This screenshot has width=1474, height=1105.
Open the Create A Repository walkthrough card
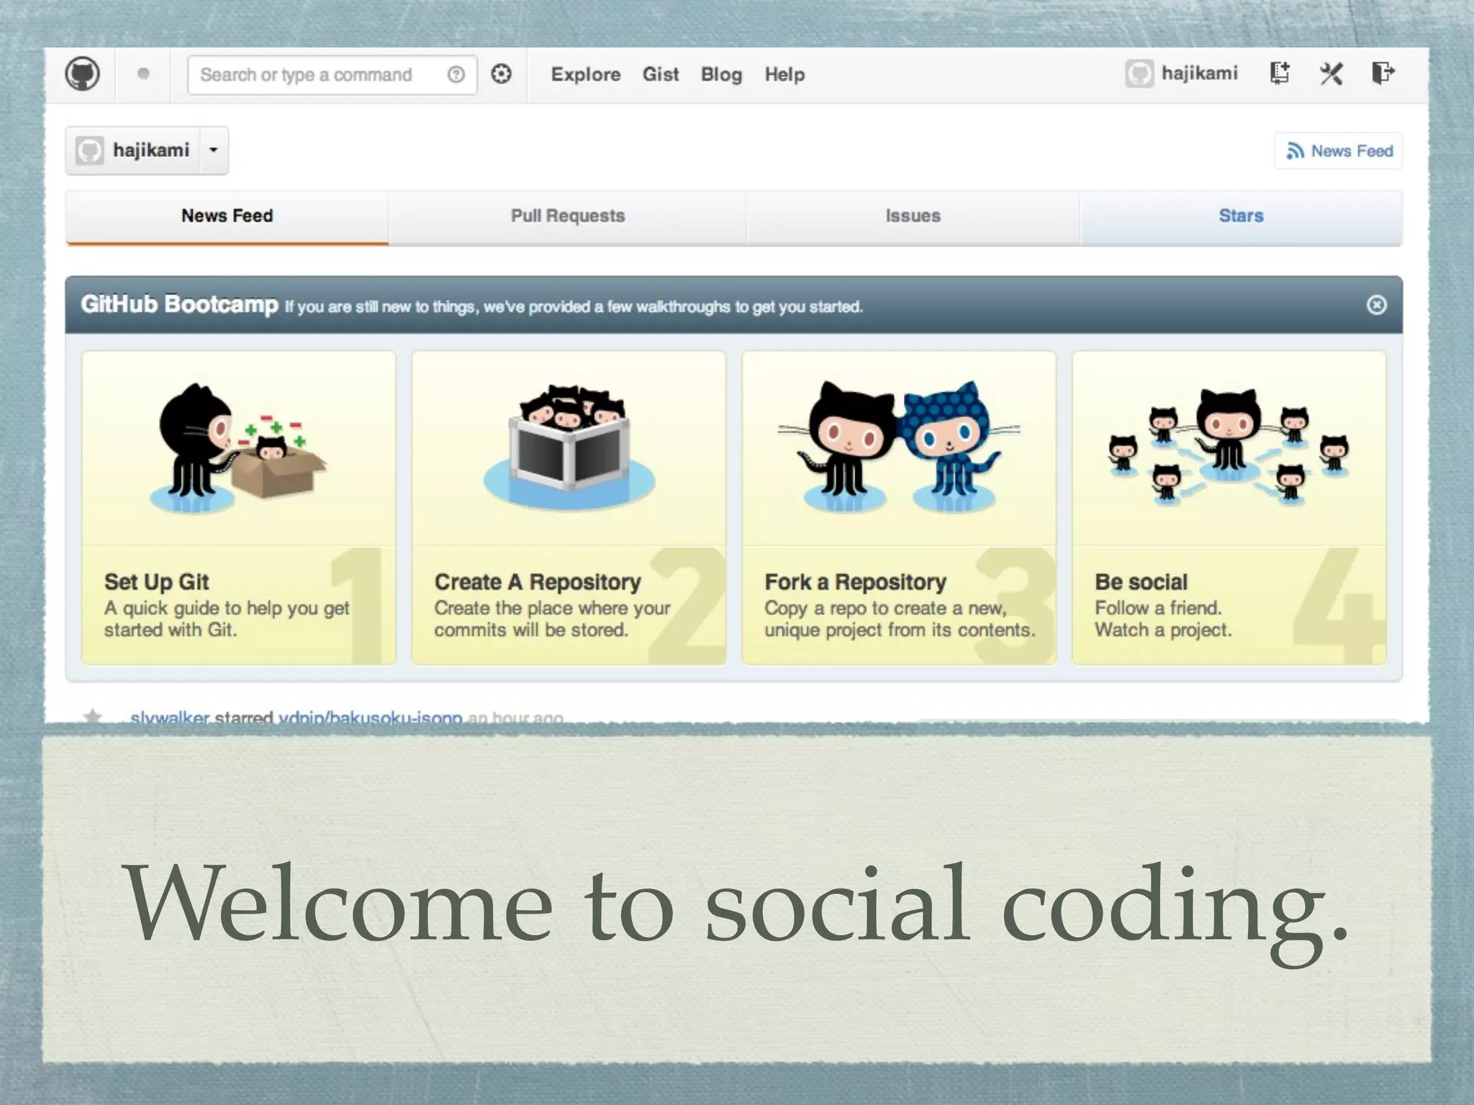click(x=569, y=508)
